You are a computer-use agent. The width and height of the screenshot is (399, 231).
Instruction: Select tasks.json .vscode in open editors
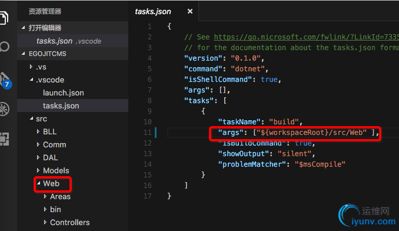(x=69, y=41)
